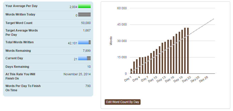Click the first brown bar for Day 1
Screen dimensions: 233x111
click(131, 71)
